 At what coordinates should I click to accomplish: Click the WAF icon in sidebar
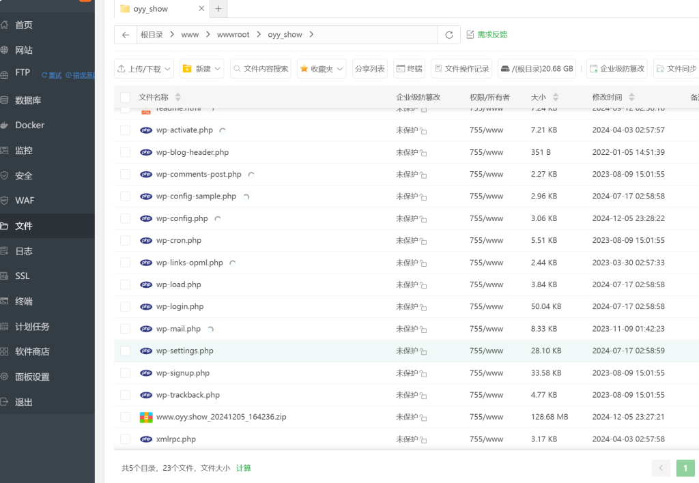tap(5, 201)
